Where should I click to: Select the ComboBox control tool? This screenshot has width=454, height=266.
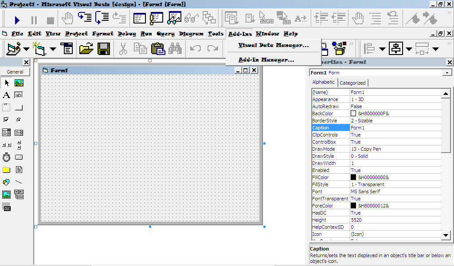7,132
